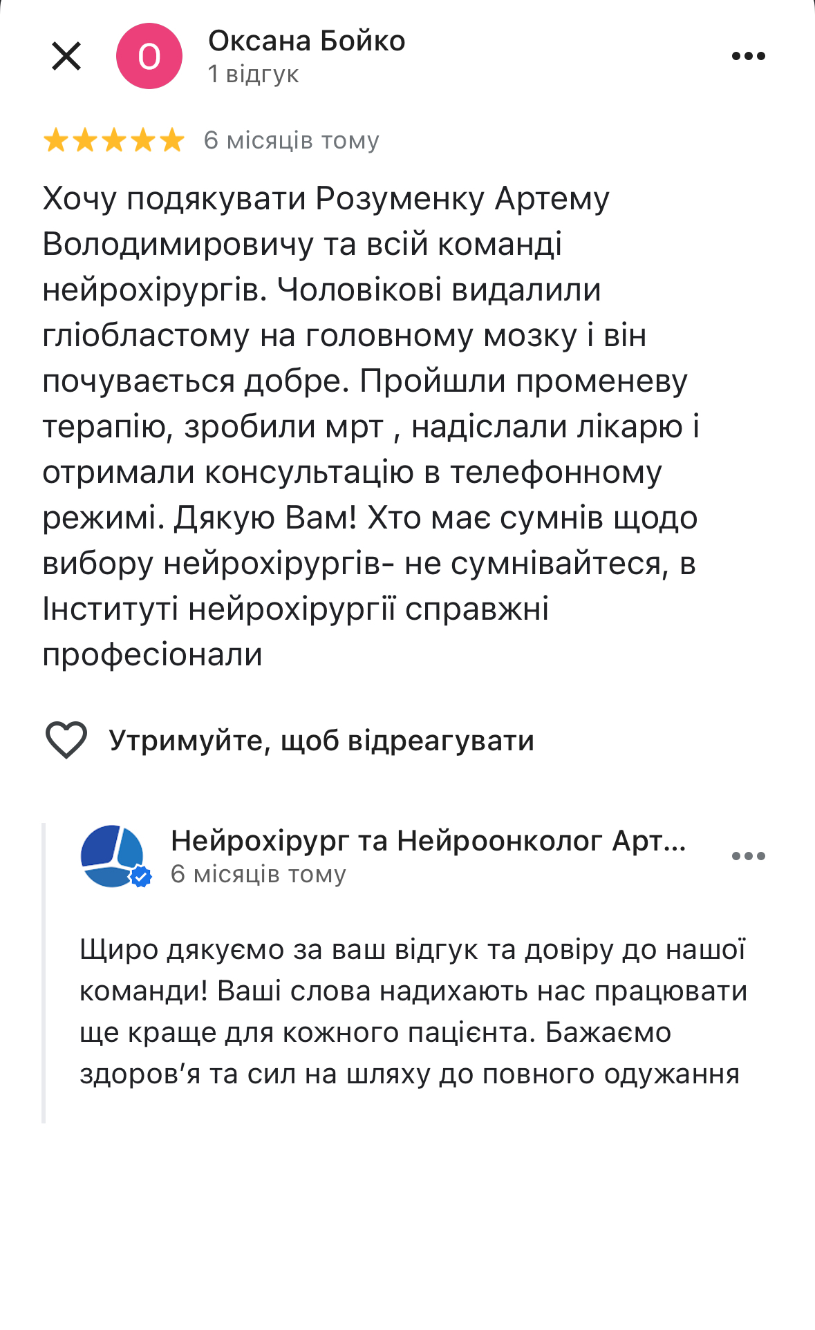Tap the review text 'Хочу подякувати Розуменку'
Viewport: 815px width, 1330px height.
(x=325, y=199)
